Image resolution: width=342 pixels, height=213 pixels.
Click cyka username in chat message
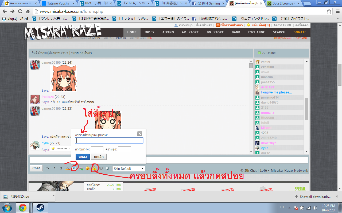click(45, 143)
